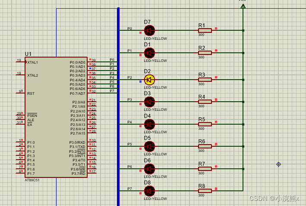The height and width of the screenshot is (206, 306).
Task: Select resistor R8 body
Action: click(x=205, y=191)
